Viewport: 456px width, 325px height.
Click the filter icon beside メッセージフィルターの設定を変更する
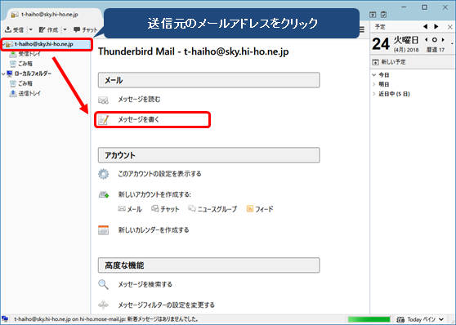[103, 305]
